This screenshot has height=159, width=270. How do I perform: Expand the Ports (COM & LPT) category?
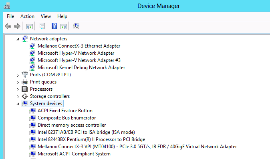point(18,75)
